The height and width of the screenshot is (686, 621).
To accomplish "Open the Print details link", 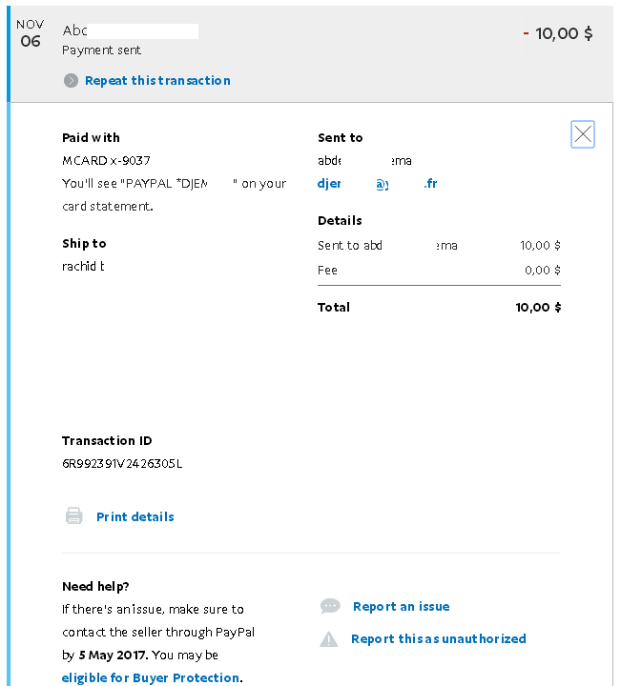I will point(135,517).
